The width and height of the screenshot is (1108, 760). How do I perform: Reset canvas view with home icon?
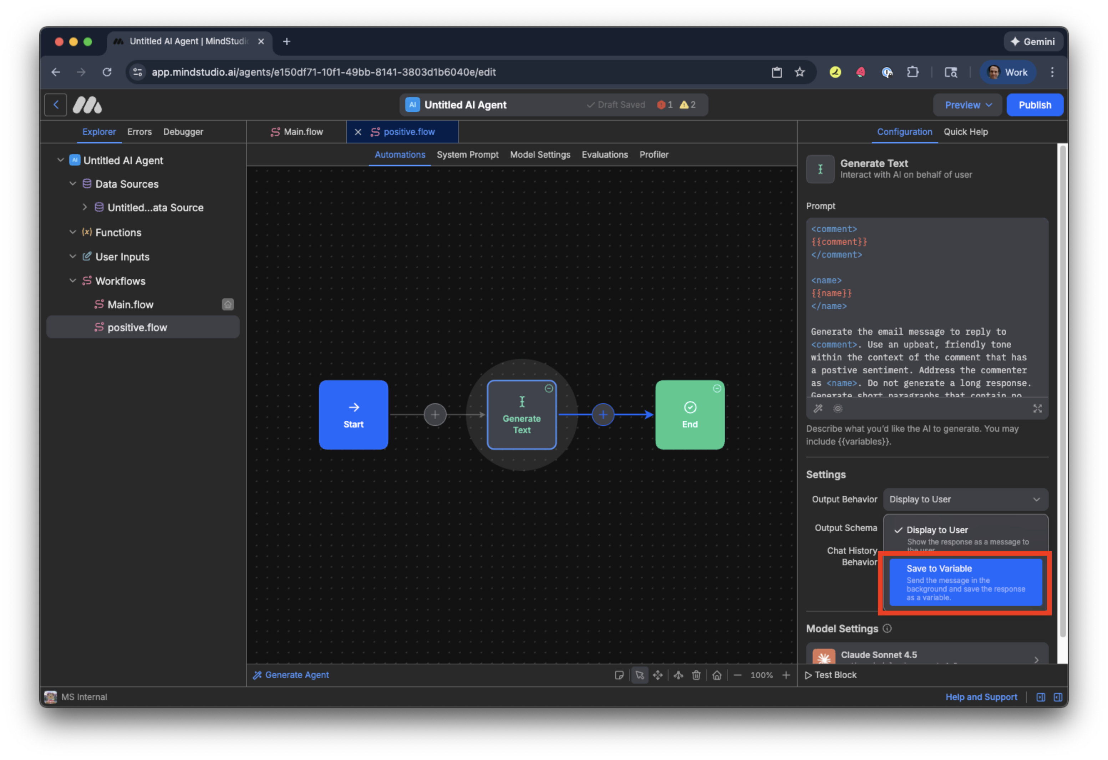pos(717,675)
